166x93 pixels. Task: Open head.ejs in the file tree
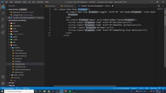[x=18, y=61]
